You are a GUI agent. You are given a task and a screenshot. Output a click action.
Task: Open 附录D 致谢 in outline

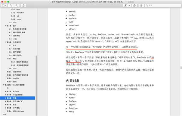coord(12,82)
